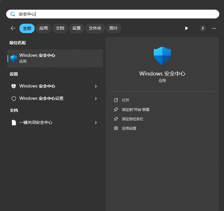
Task: Click the back arrow icon
Action: 13,28
